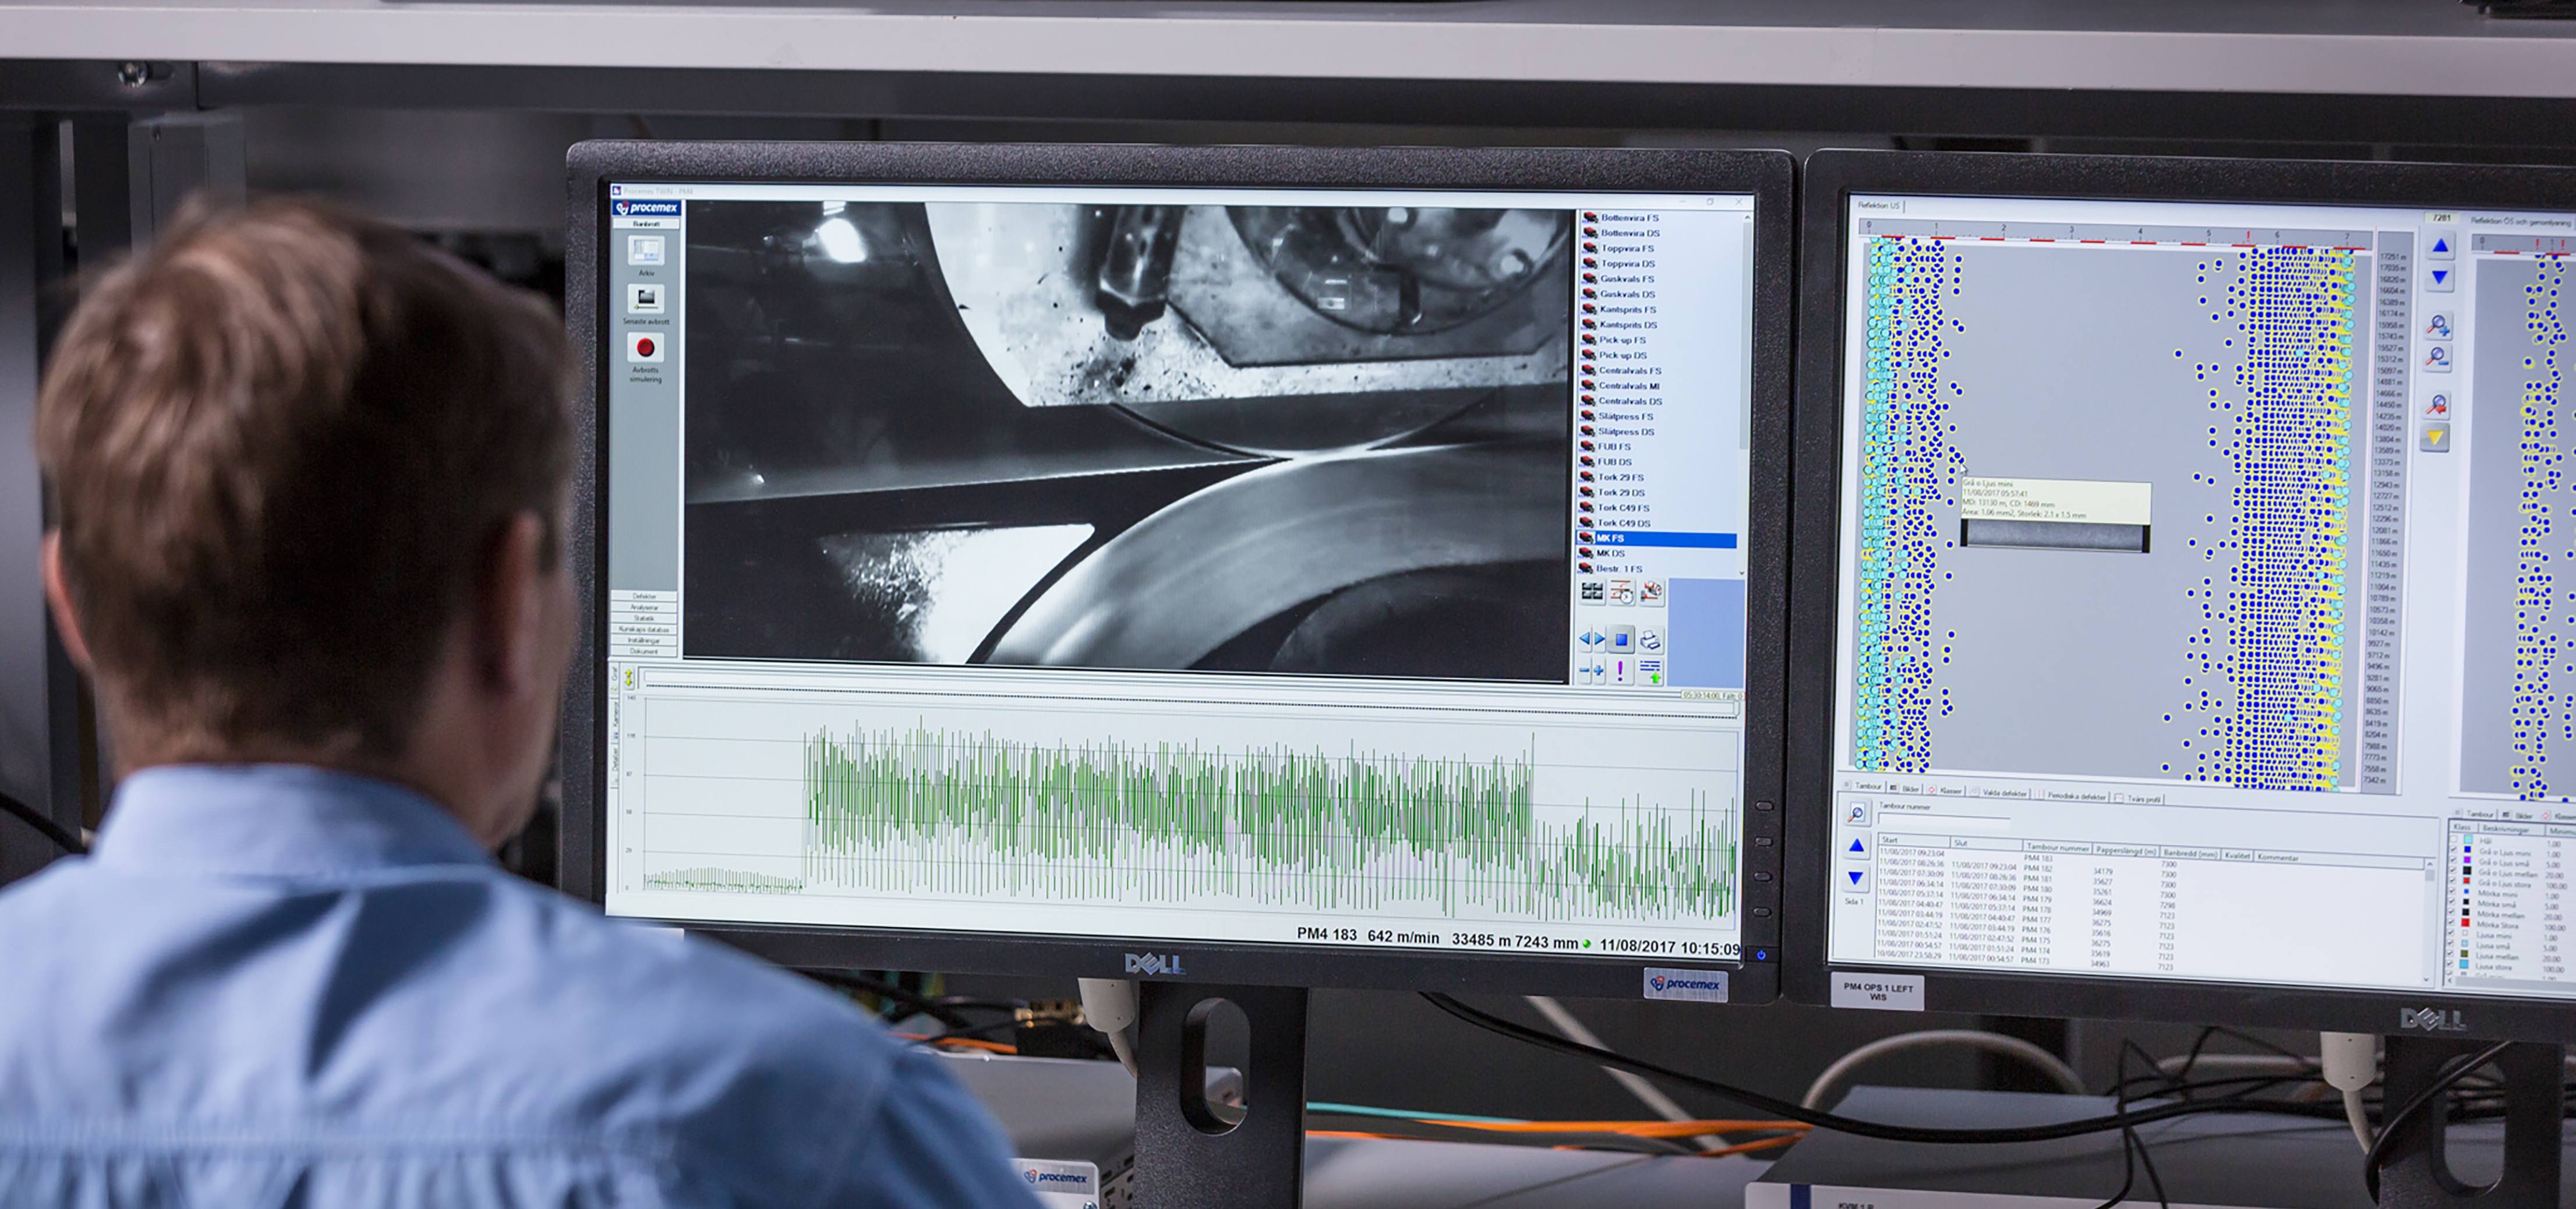
Task: Open Valda defekter tab
Action: point(1999,793)
